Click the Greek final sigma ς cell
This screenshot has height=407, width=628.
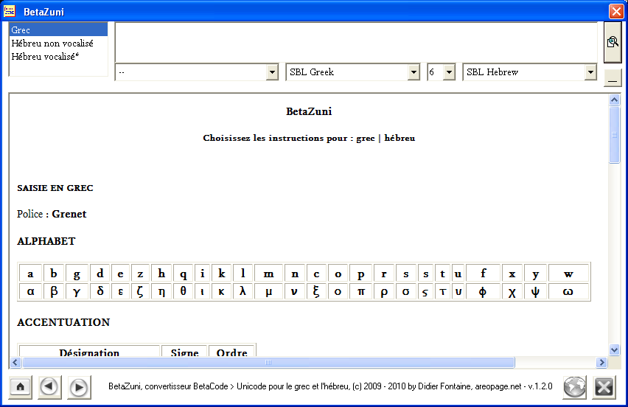pos(425,292)
